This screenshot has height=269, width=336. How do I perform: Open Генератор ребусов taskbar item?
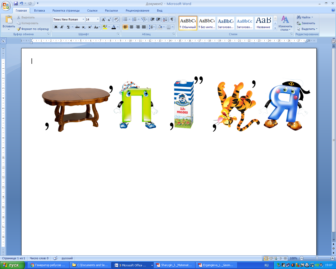48,265
